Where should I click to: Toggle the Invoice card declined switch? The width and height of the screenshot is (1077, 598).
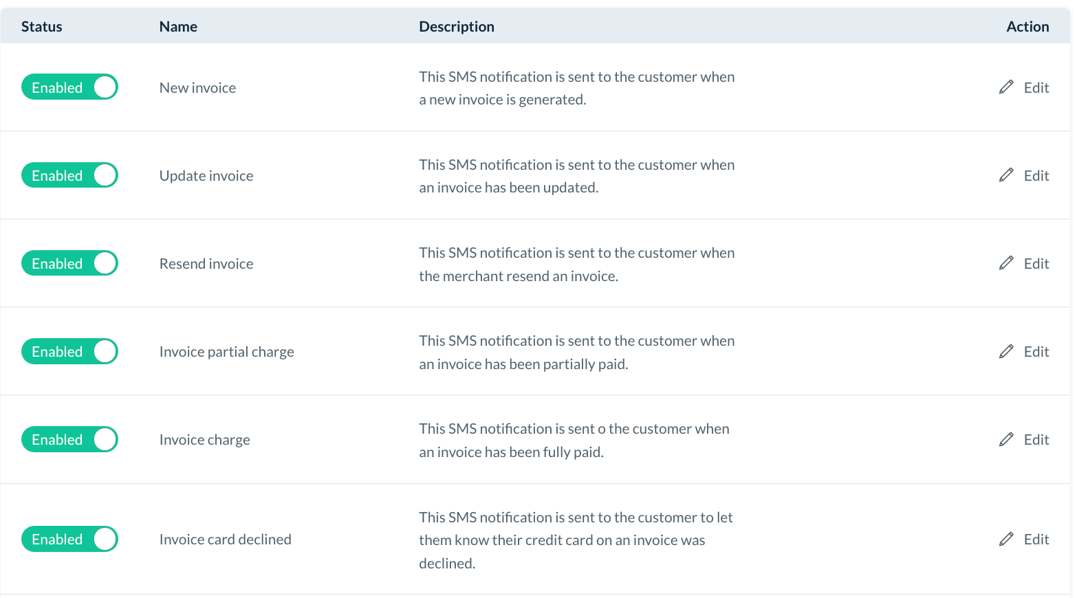(69, 539)
